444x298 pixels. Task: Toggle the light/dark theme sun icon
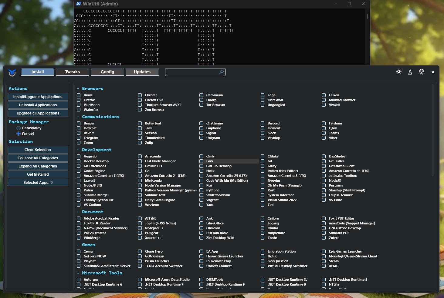coord(399,72)
